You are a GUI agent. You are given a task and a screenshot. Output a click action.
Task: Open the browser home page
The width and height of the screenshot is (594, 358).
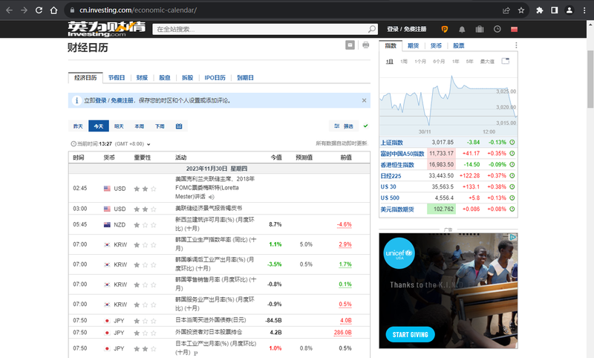point(53,10)
